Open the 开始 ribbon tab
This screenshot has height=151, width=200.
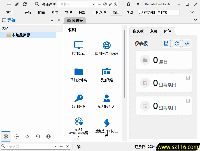tap(28, 13)
